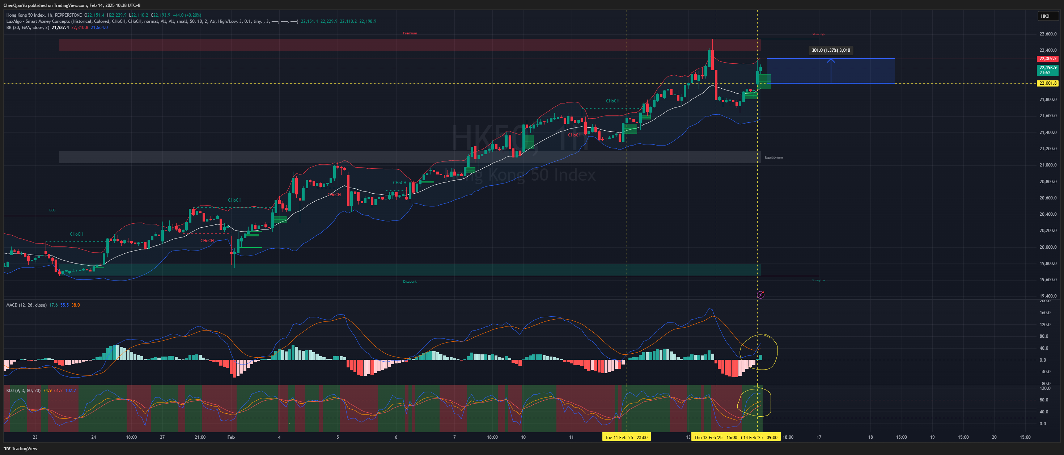1064x455 pixels.
Task: Click the 21:00 label on time axis
Action: (200, 437)
